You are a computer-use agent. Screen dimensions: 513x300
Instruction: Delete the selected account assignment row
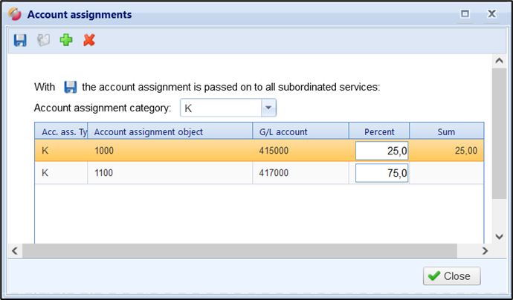[x=89, y=40]
